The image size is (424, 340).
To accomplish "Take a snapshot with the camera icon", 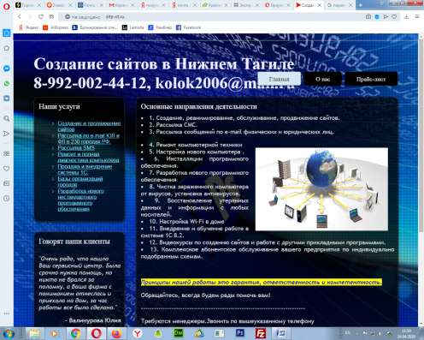I will pos(368,17).
